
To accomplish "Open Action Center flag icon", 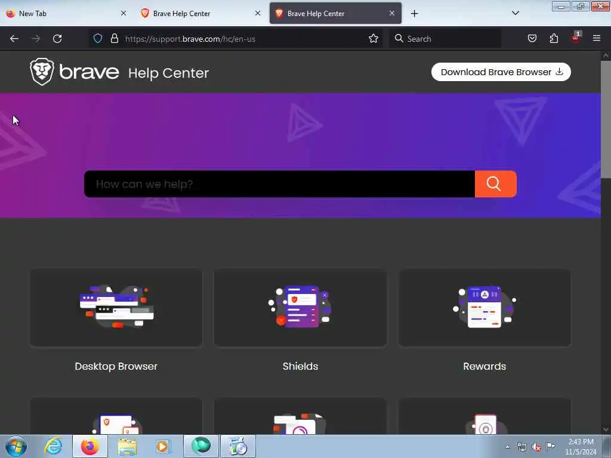I will 550,447.
